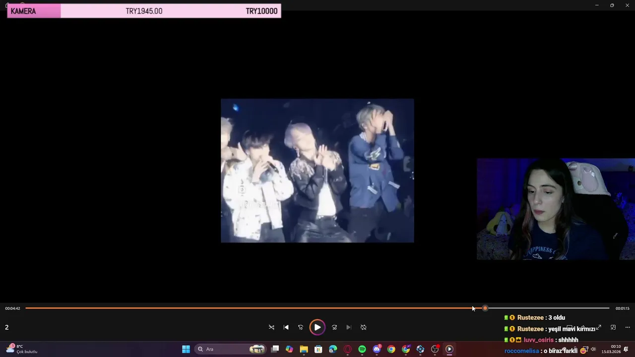
Task: Skip forward 30 seconds
Action: (334, 327)
